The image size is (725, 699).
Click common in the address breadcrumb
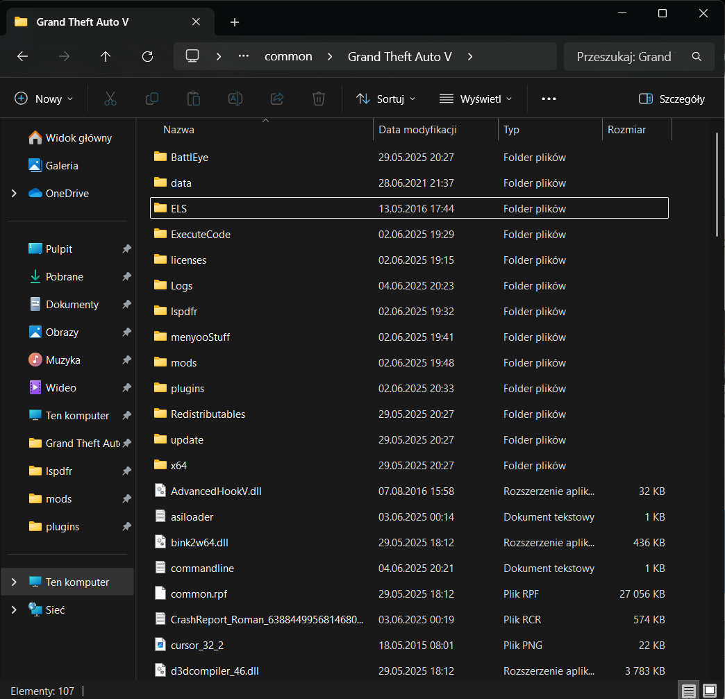(288, 57)
